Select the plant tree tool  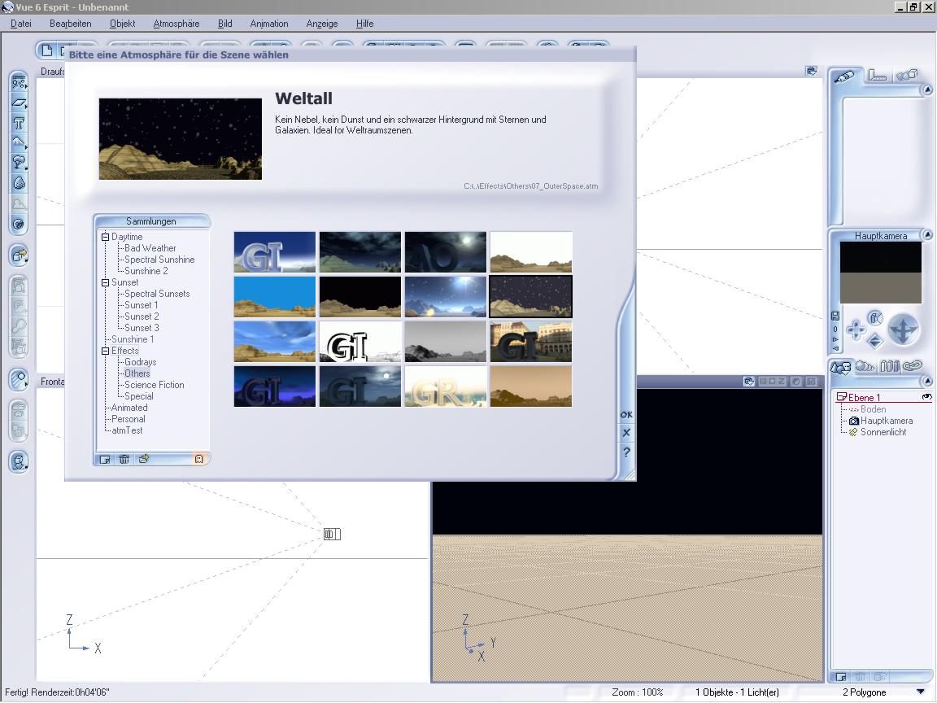coord(20,163)
